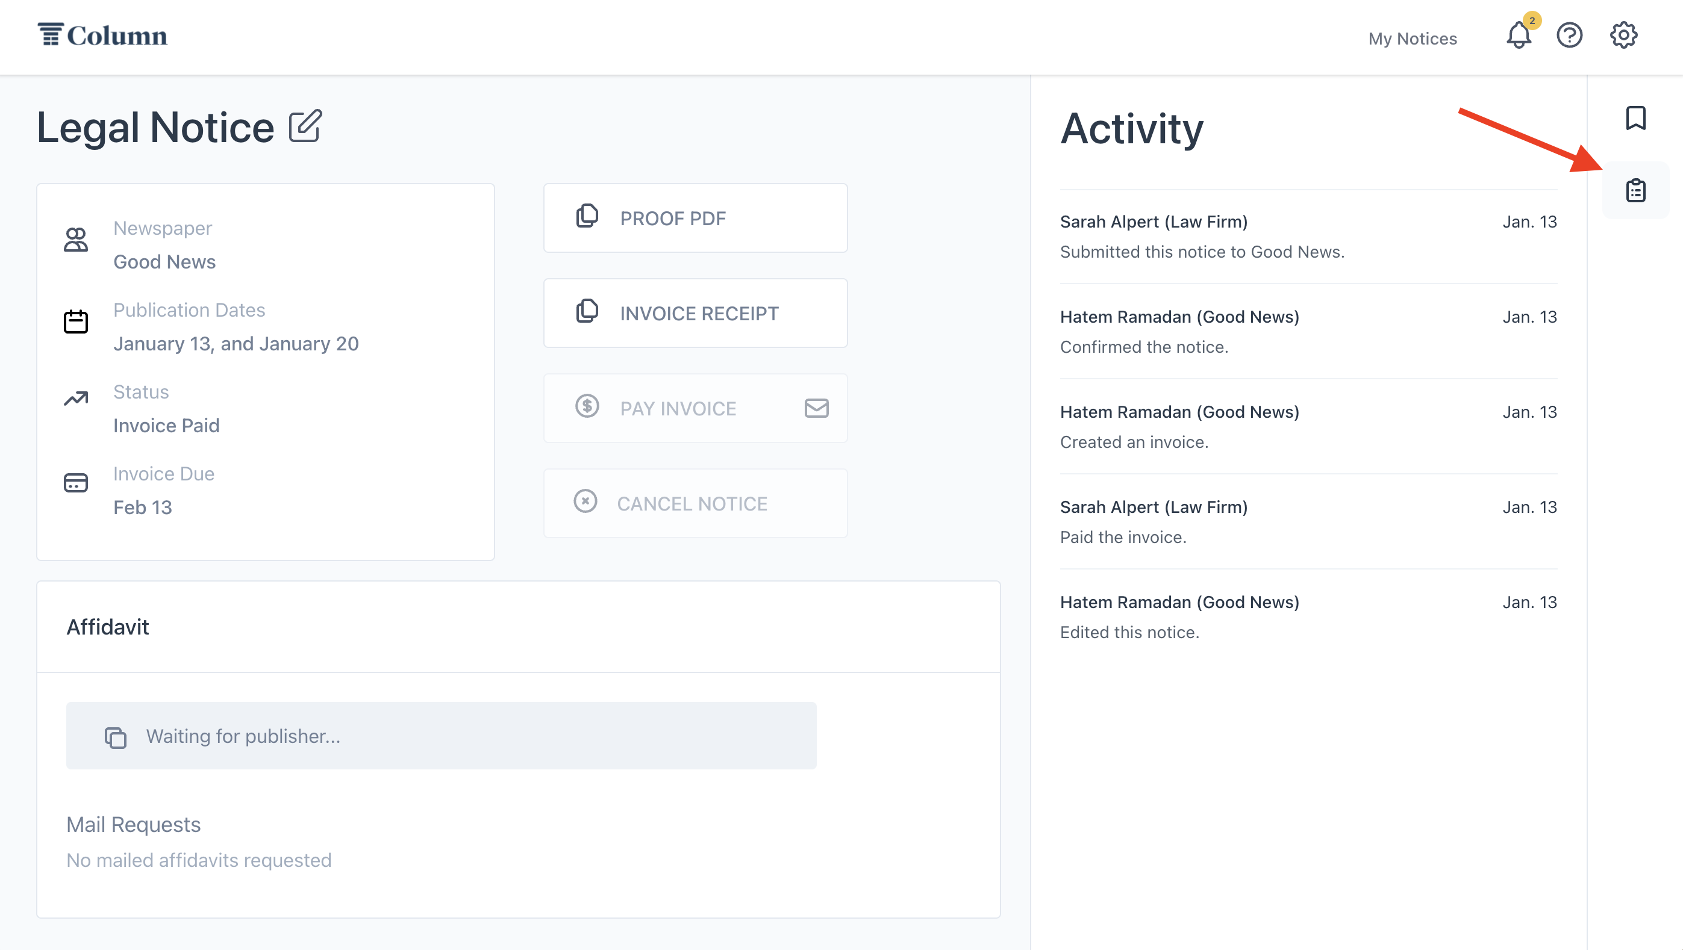The height and width of the screenshot is (950, 1683).
Task: Open My Notices in the header
Action: [x=1413, y=39]
